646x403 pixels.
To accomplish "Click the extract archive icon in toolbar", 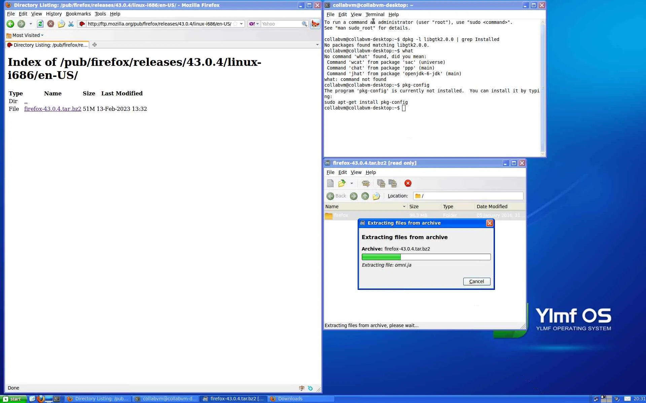I will 366,183.
